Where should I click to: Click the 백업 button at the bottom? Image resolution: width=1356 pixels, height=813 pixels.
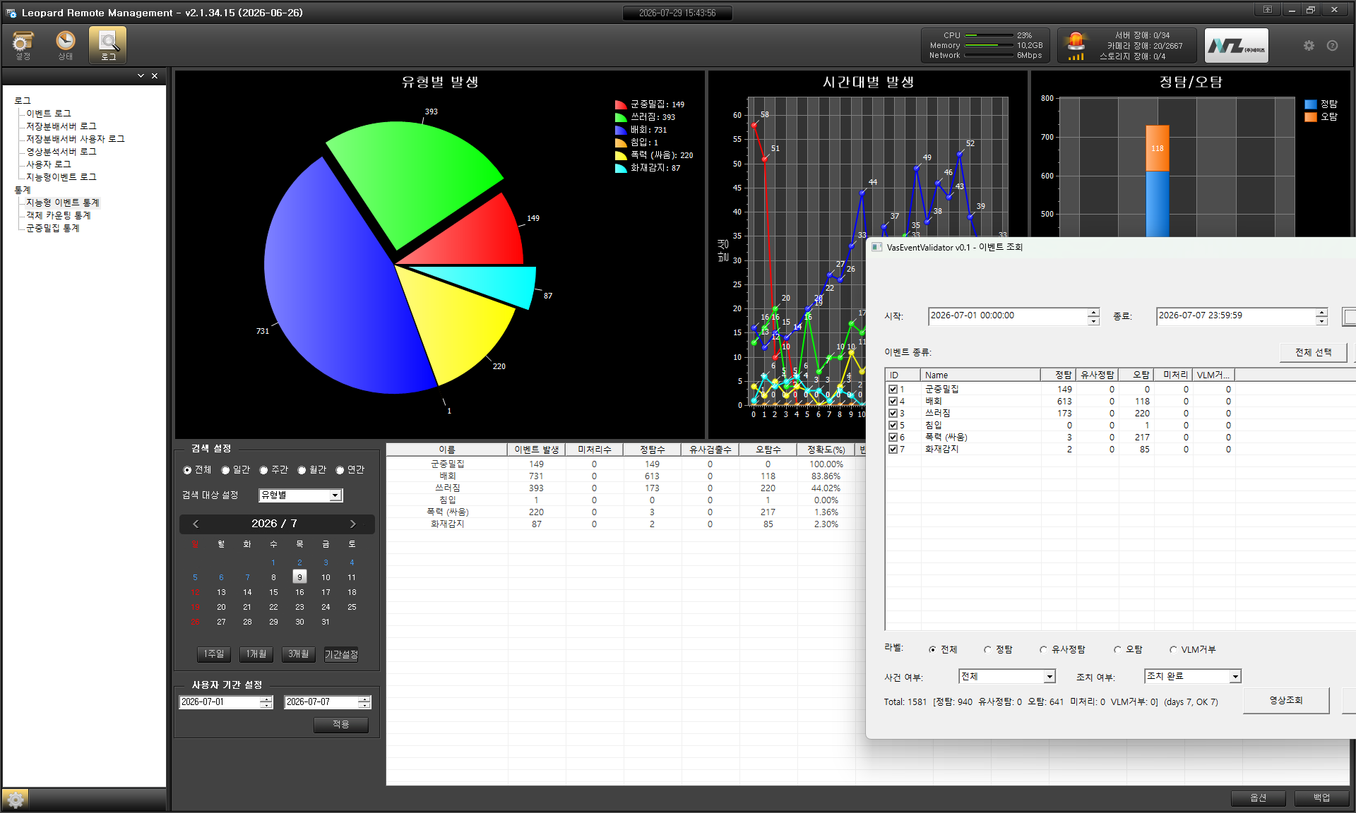coord(1322,797)
